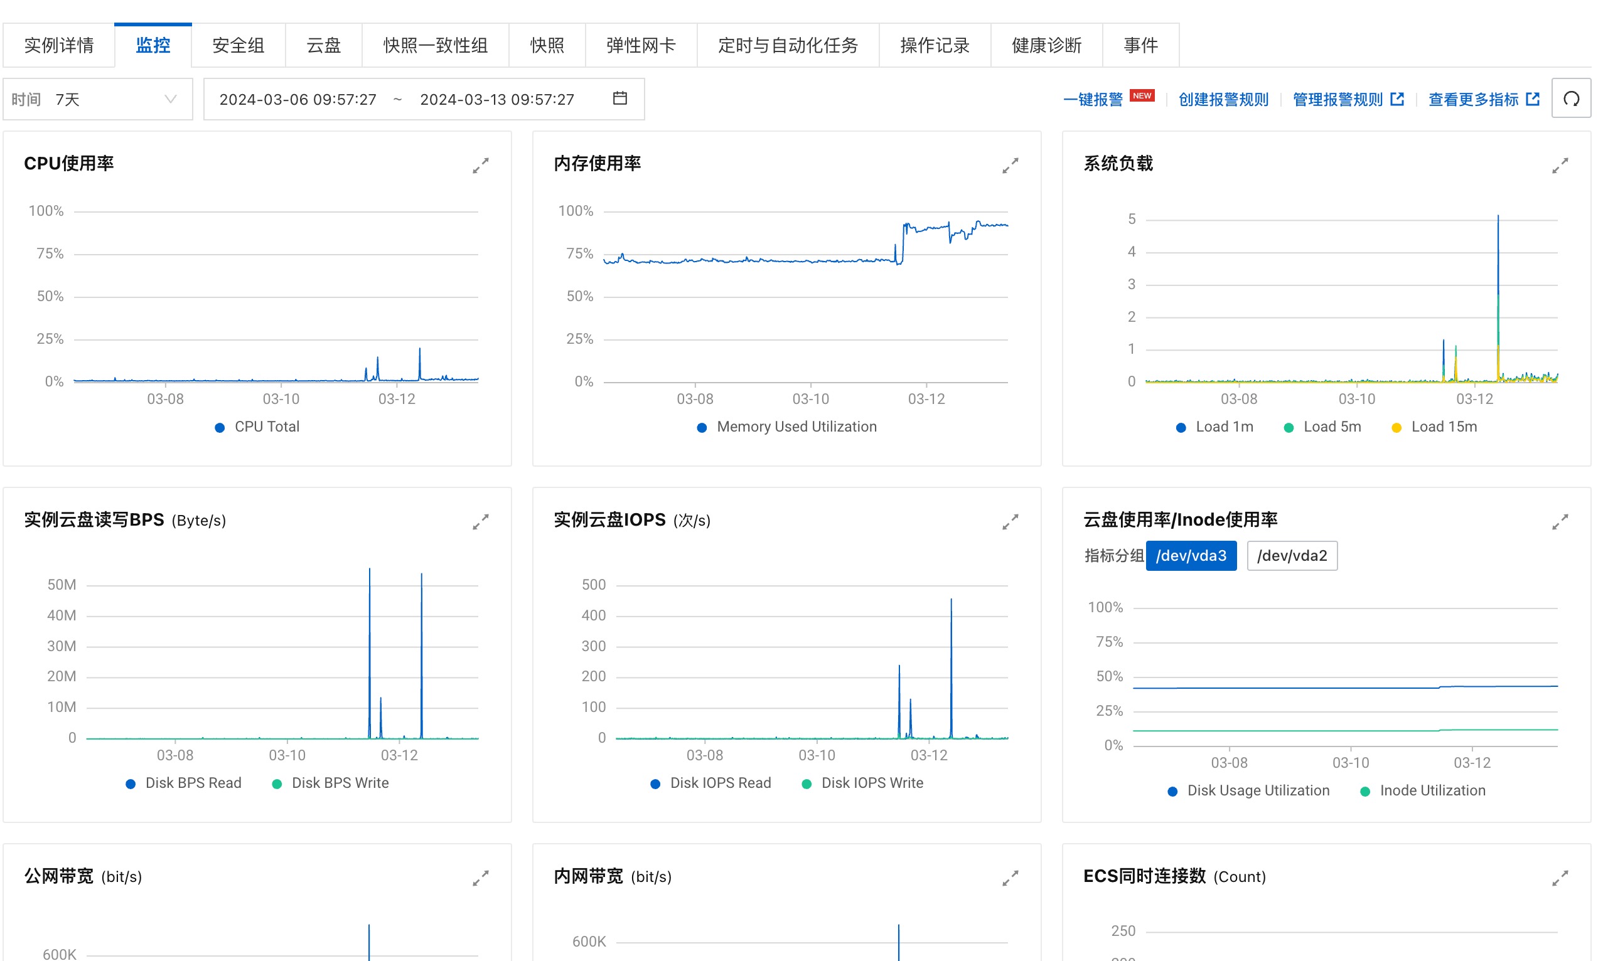The width and height of the screenshot is (1608, 961).
Task: Open the 健康诊断 tab
Action: coord(1046,45)
